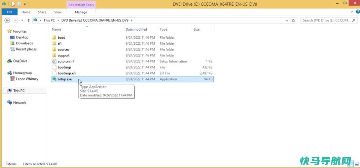360x168 pixels.
Task: Go up one level with Up arrow
Action: pos(29,20)
